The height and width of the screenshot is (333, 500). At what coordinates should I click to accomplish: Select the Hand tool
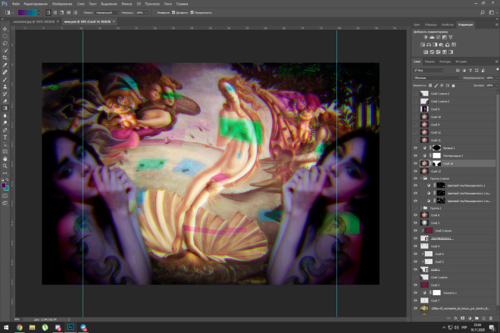(5, 159)
